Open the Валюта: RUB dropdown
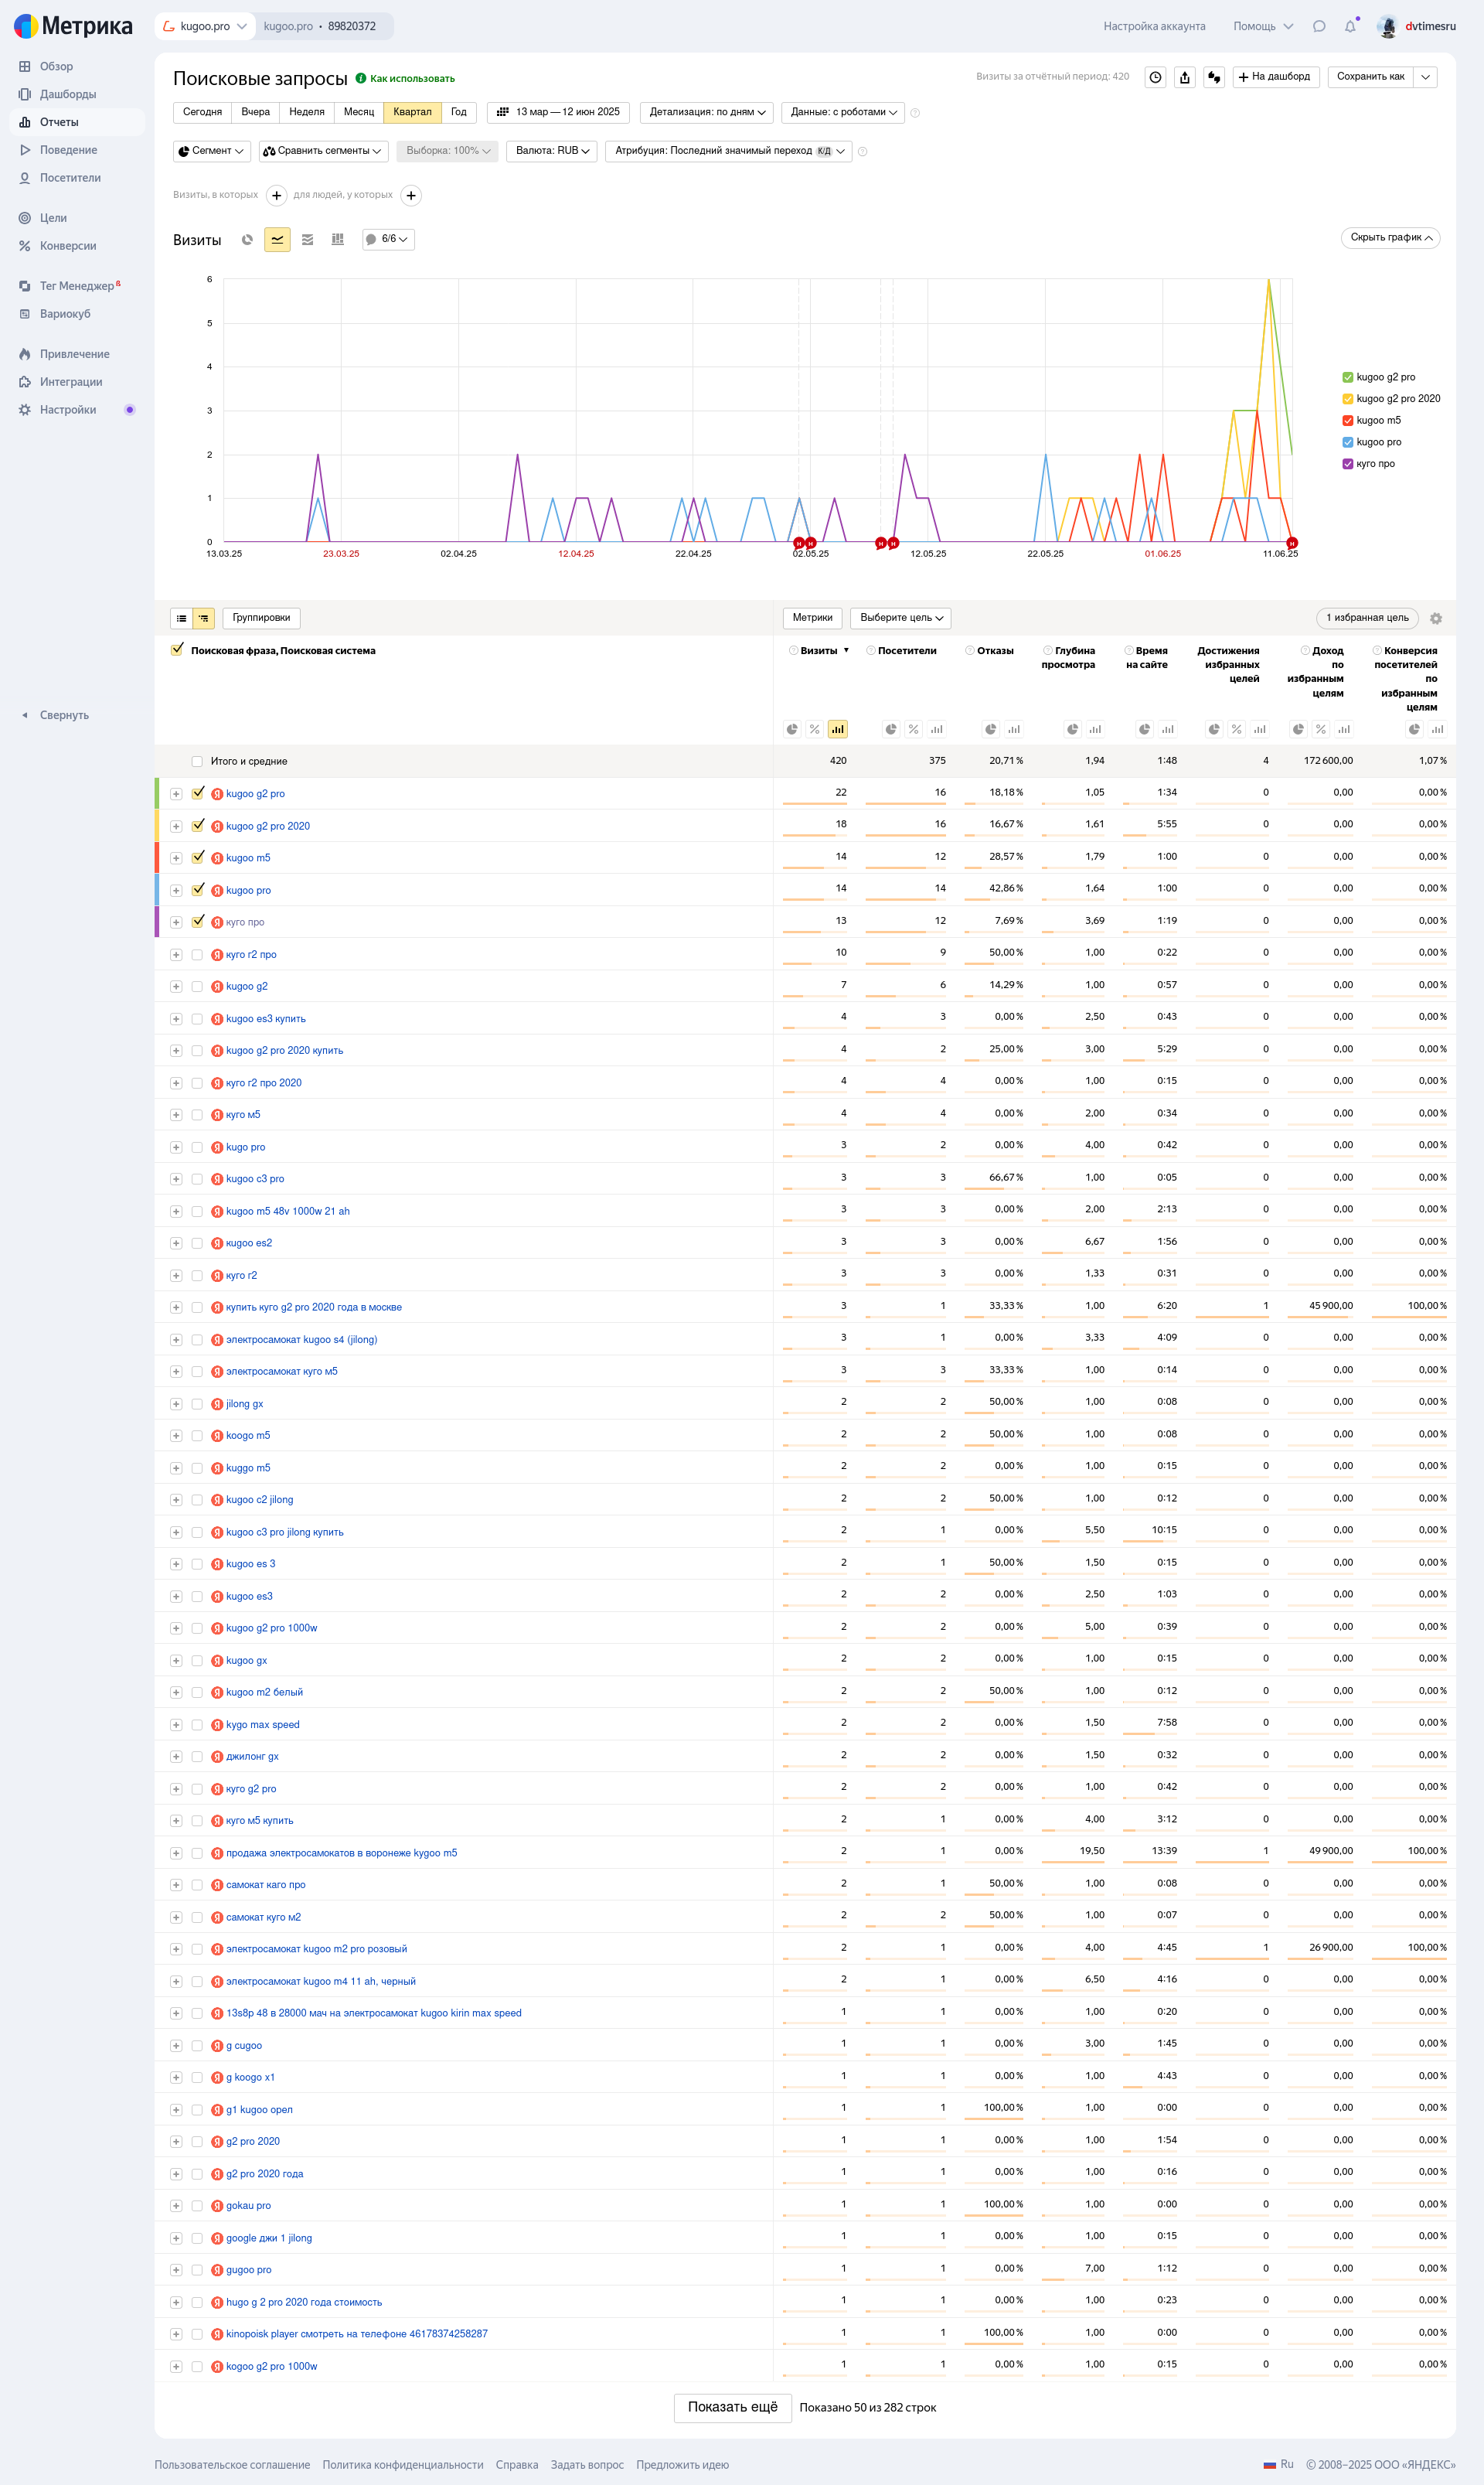The image size is (1484, 2485). [552, 151]
